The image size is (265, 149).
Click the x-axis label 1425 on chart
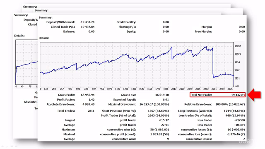(133, 89)
